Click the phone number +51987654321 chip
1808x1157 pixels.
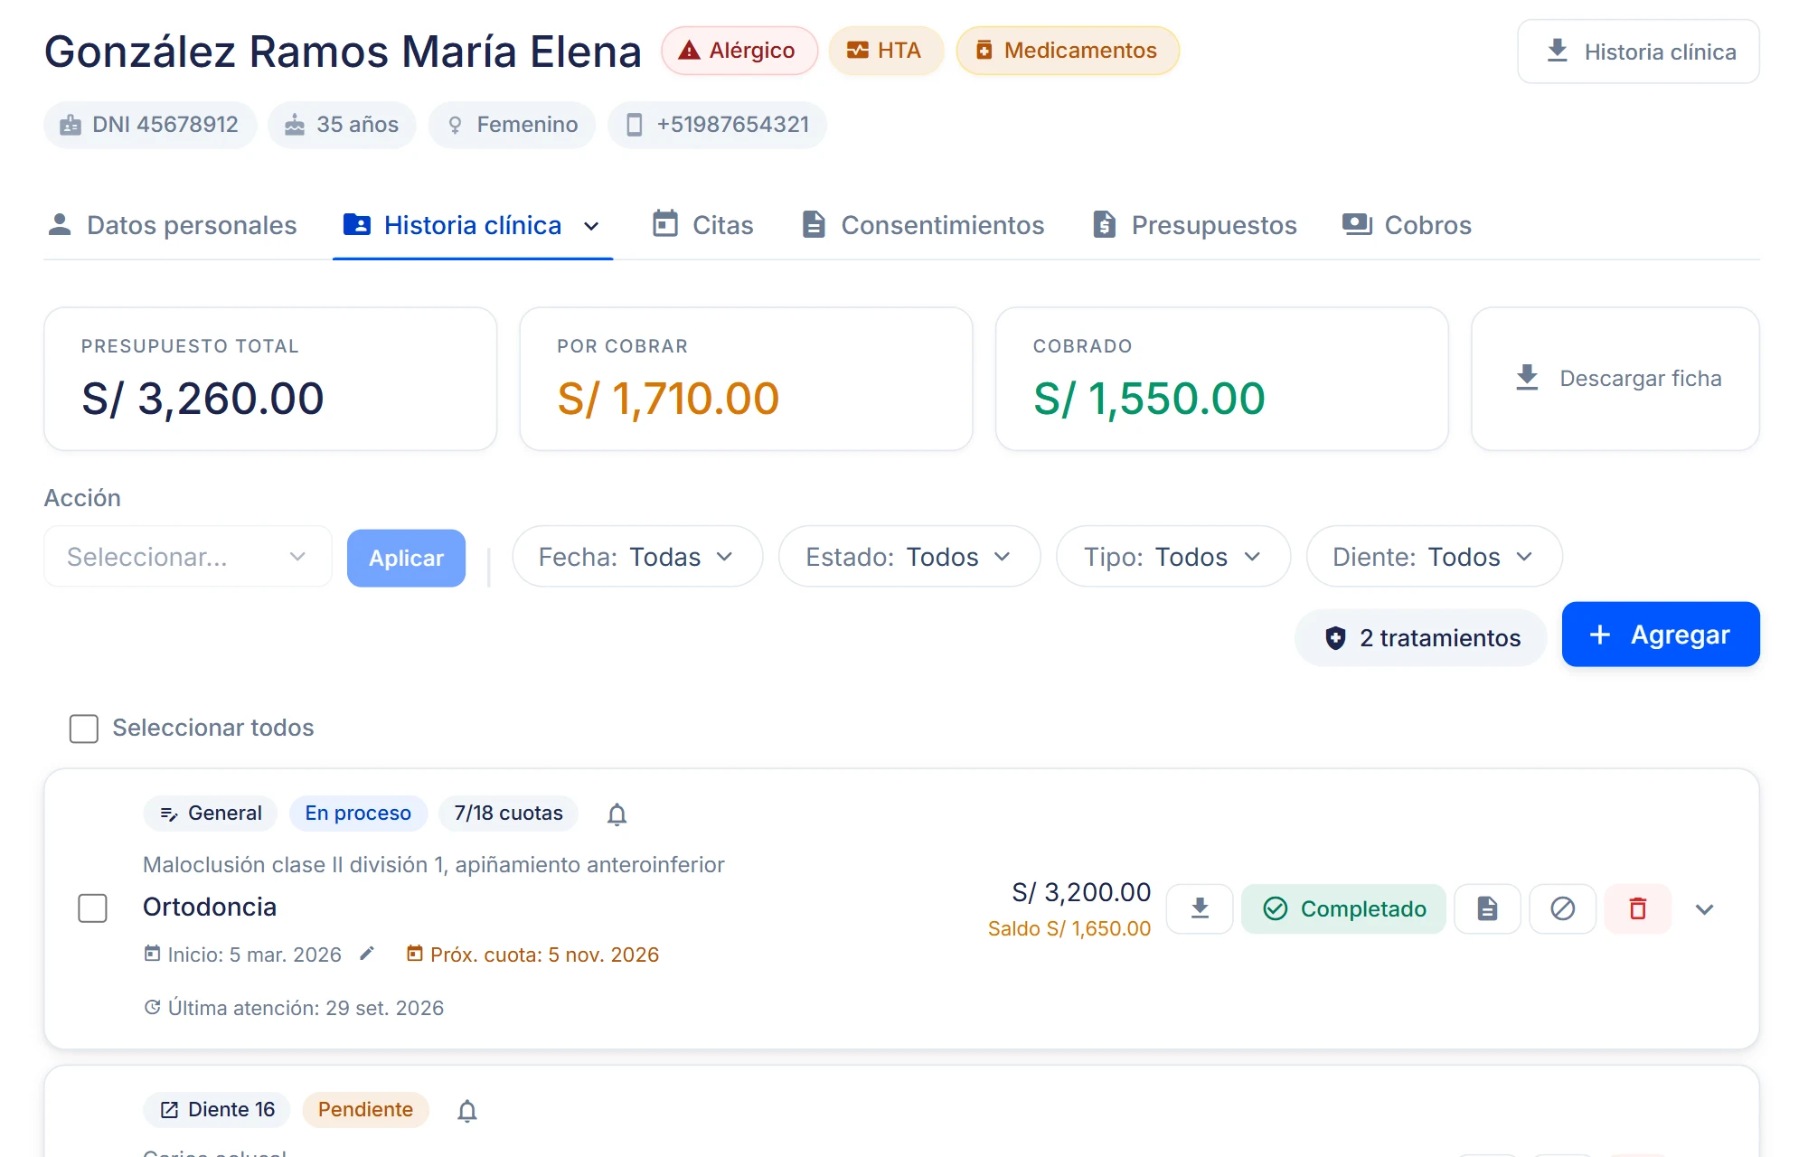tap(718, 125)
